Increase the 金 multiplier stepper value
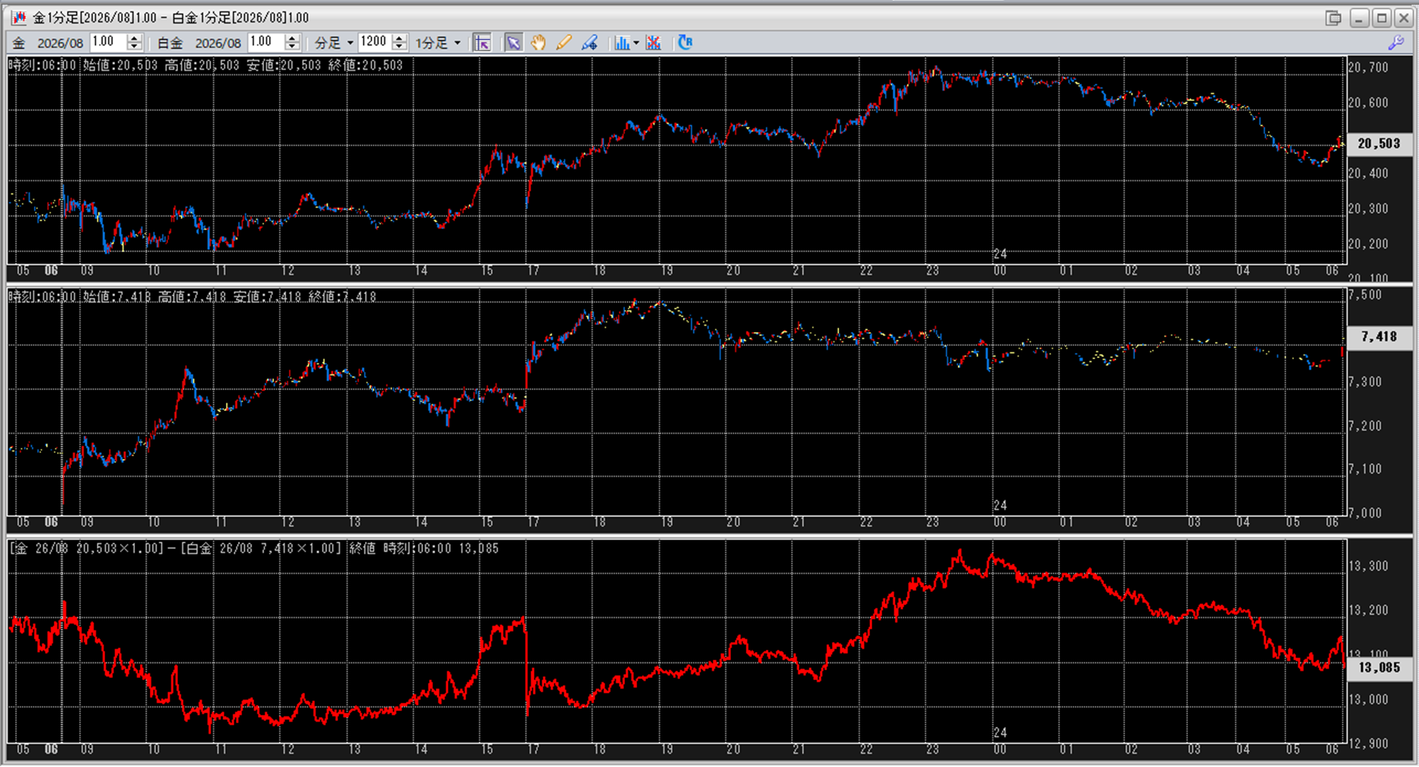Viewport: 1419px width, 767px height. click(134, 39)
